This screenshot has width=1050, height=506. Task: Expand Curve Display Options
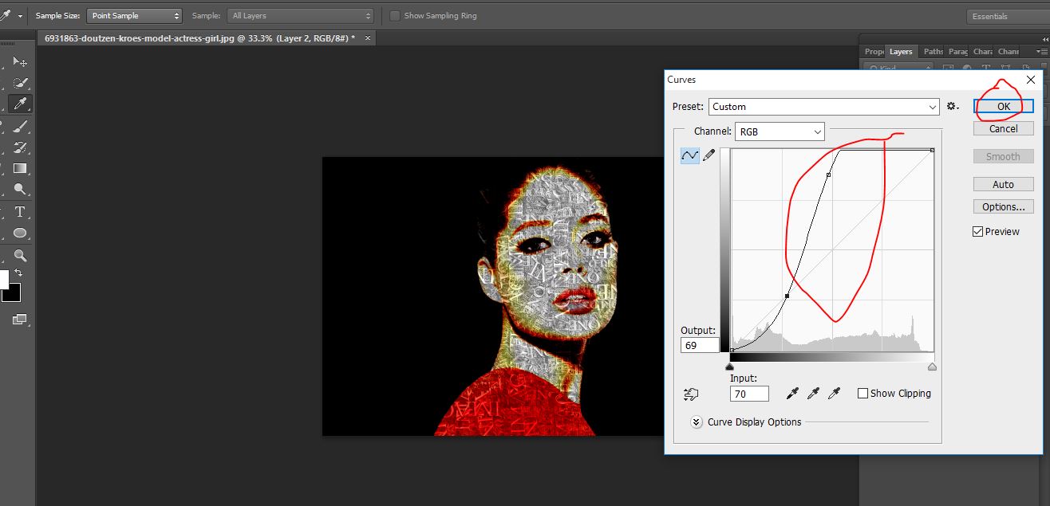pyautogui.click(x=696, y=422)
